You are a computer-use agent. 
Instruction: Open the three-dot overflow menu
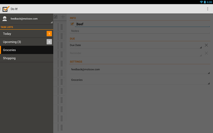pyautogui.click(x=208, y=9)
